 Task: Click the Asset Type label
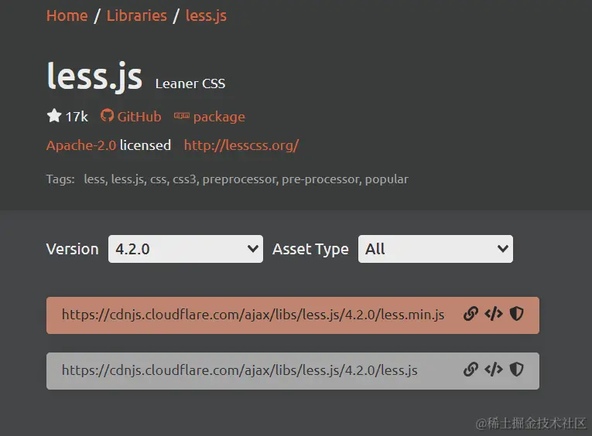(310, 249)
